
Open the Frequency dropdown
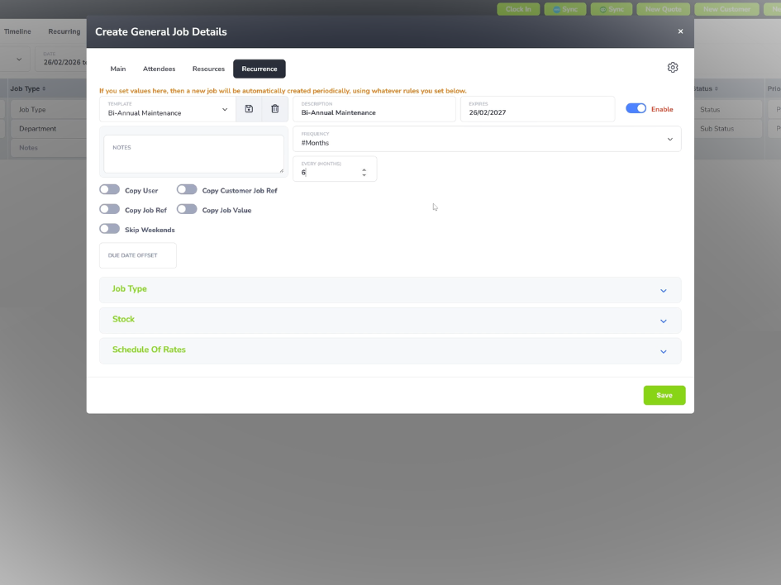487,139
